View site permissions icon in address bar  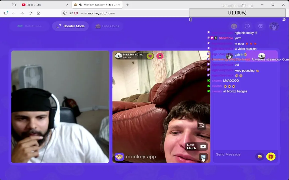(71, 13)
